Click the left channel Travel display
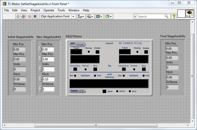 (76, 52)
